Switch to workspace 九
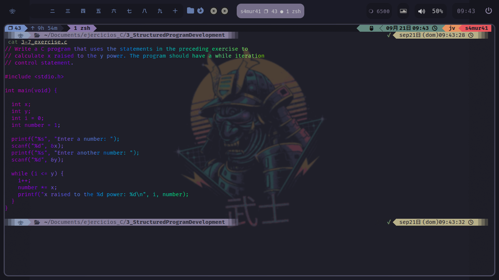499x280 pixels. click(x=160, y=11)
